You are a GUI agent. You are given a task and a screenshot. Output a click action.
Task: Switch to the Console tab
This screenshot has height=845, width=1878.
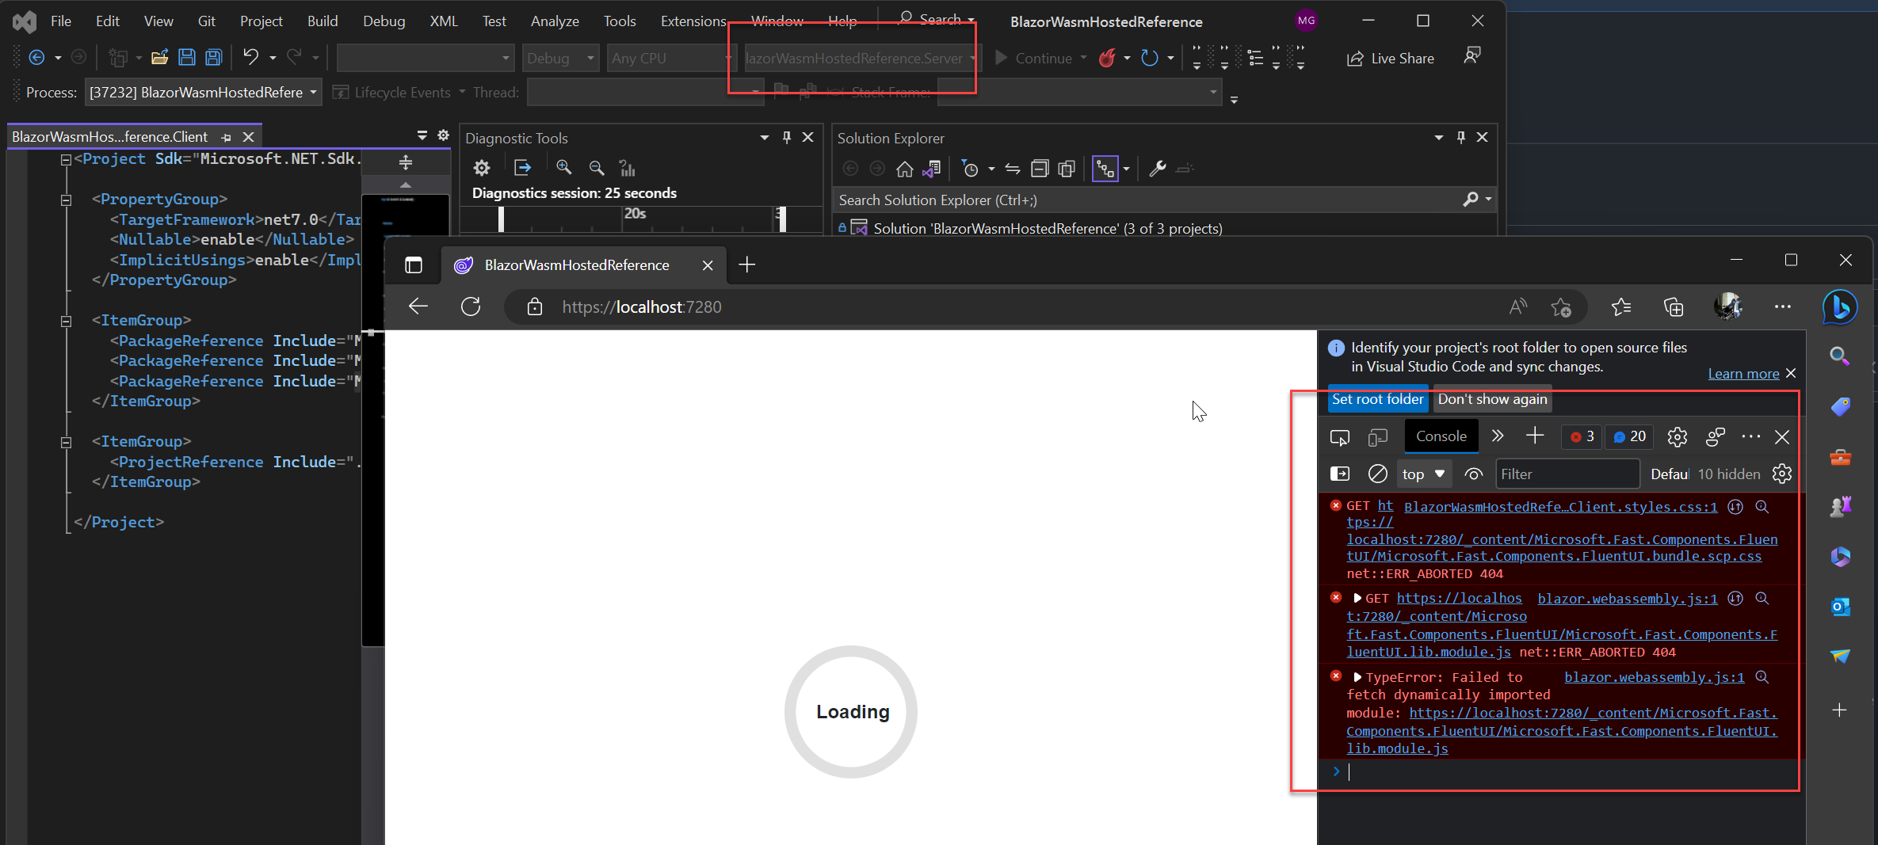(1441, 436)
